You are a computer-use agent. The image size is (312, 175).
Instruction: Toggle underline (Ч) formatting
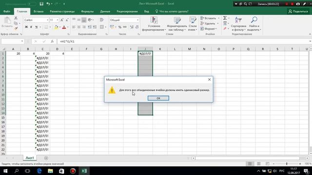click(36, 27)
